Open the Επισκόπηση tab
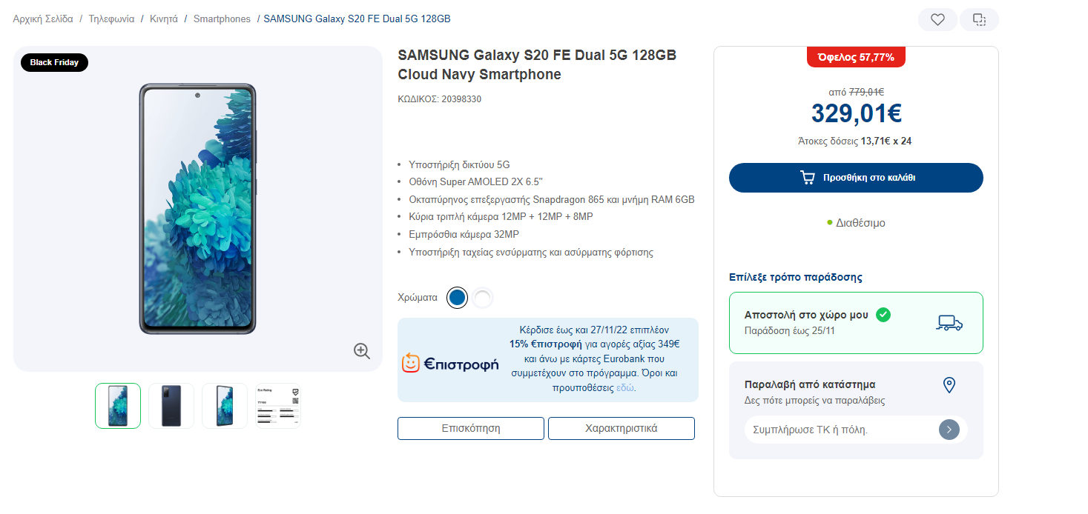Screen dimensions: 1088x514 click(471, 428)
